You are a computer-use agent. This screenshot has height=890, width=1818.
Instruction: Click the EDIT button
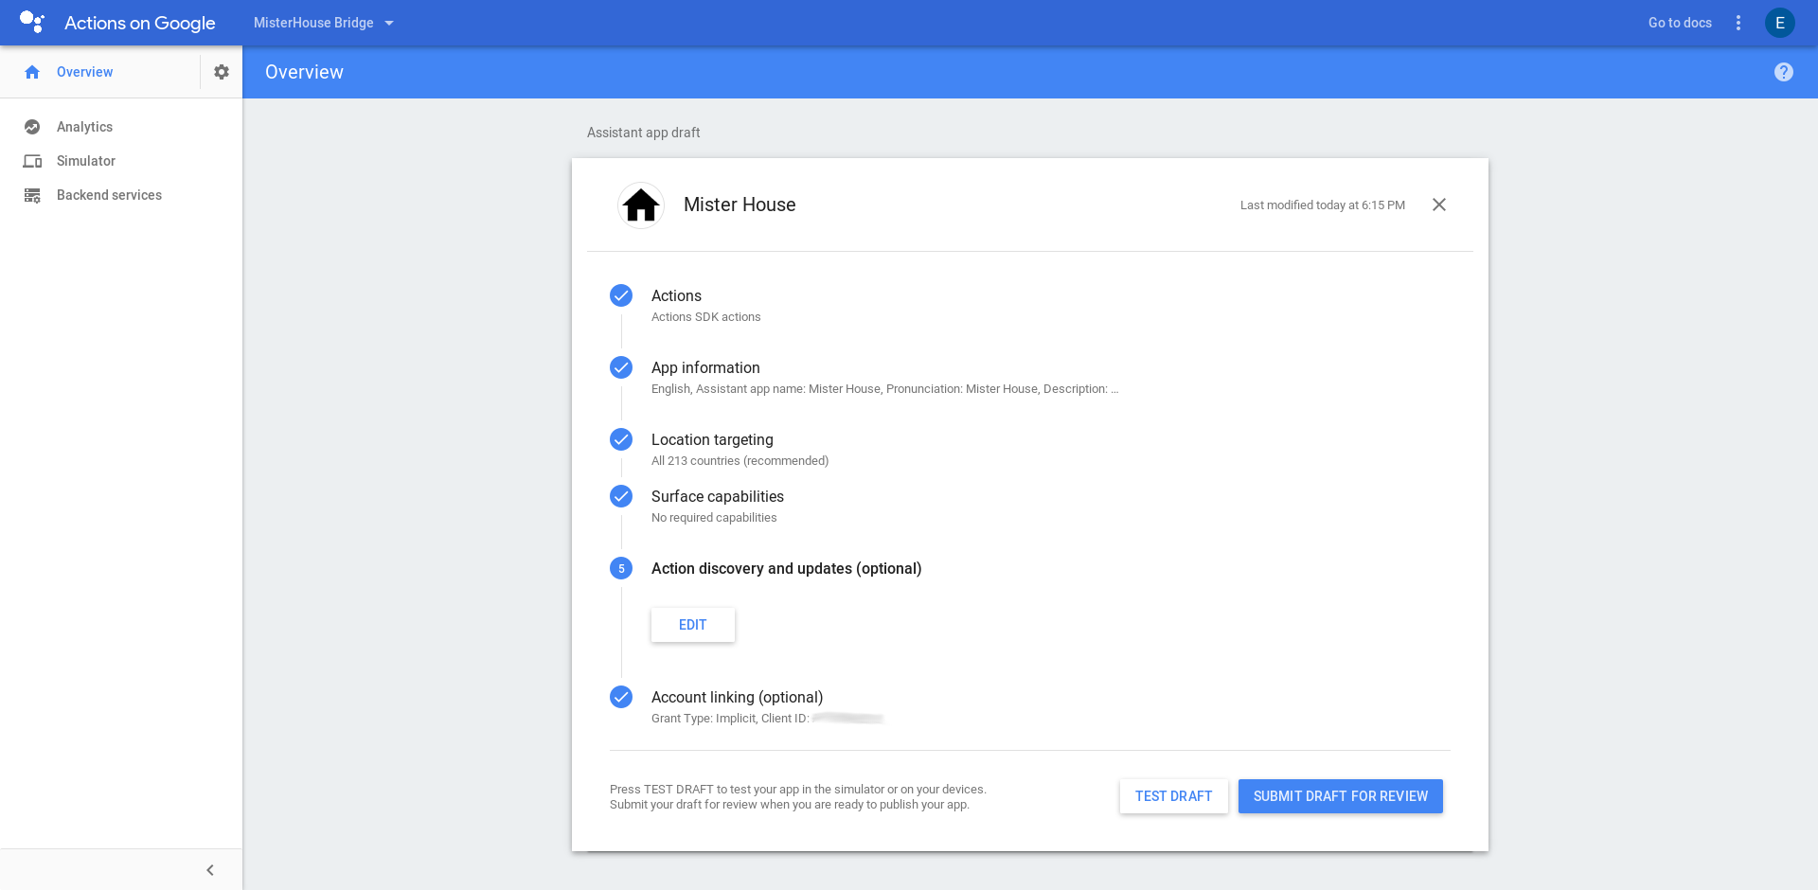click(693, 625)
